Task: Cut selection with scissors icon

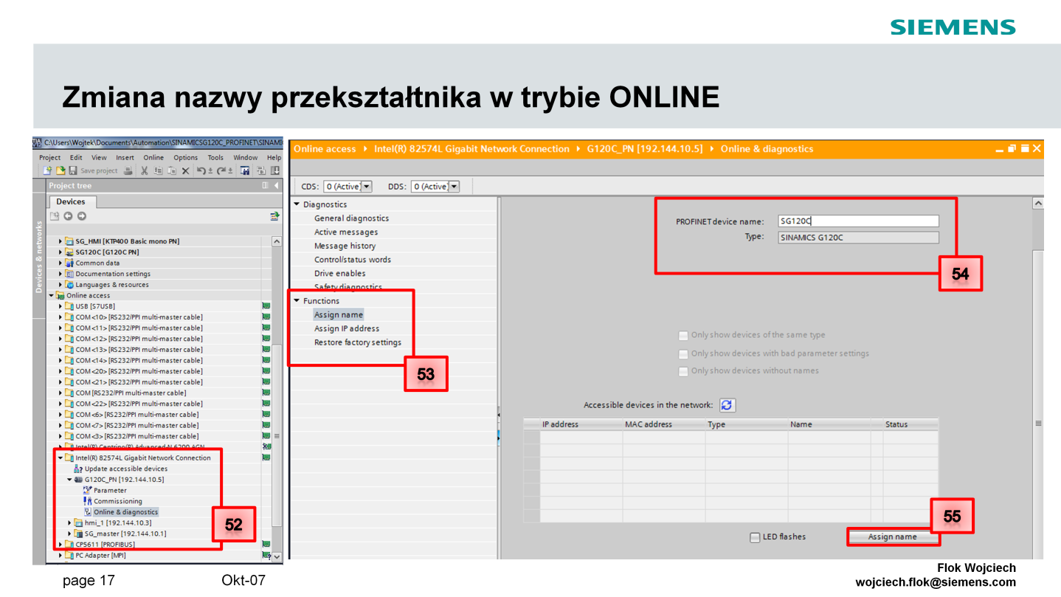Action: [x=144, y=170]
